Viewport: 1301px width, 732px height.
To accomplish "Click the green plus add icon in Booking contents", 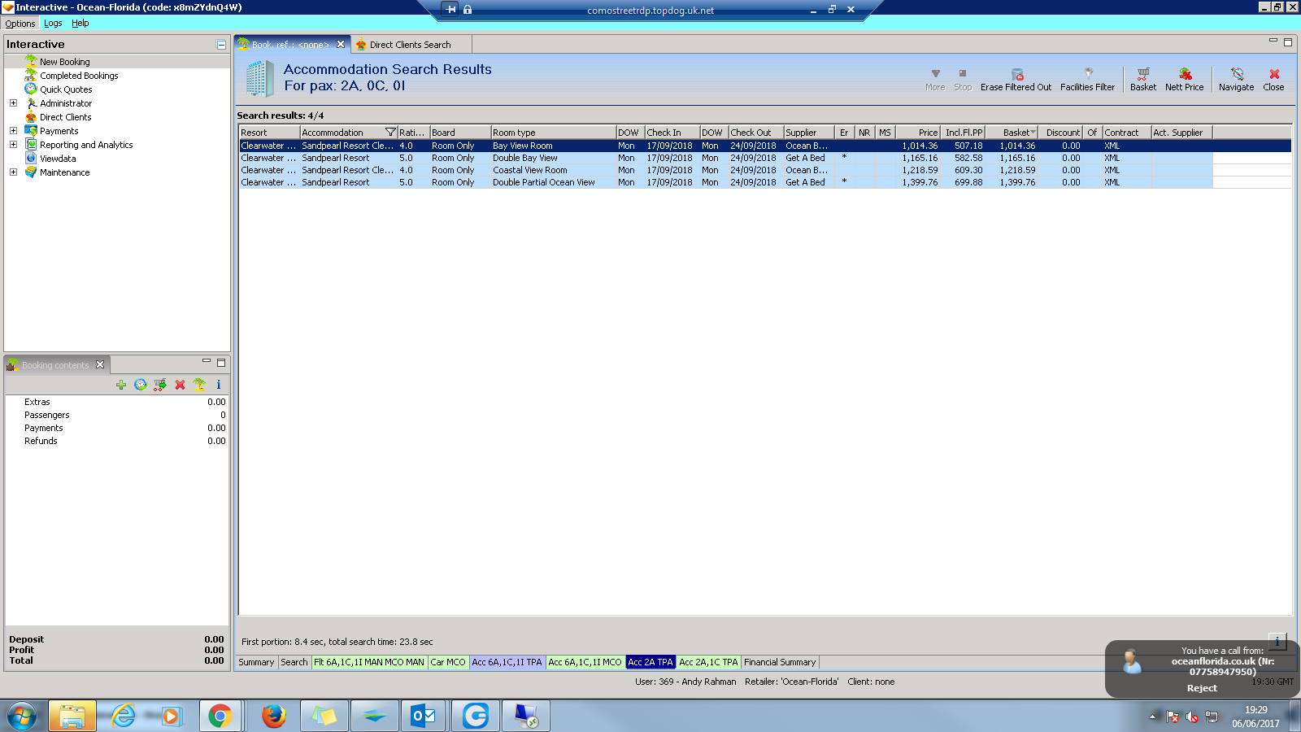I will [x=121, y=385].
